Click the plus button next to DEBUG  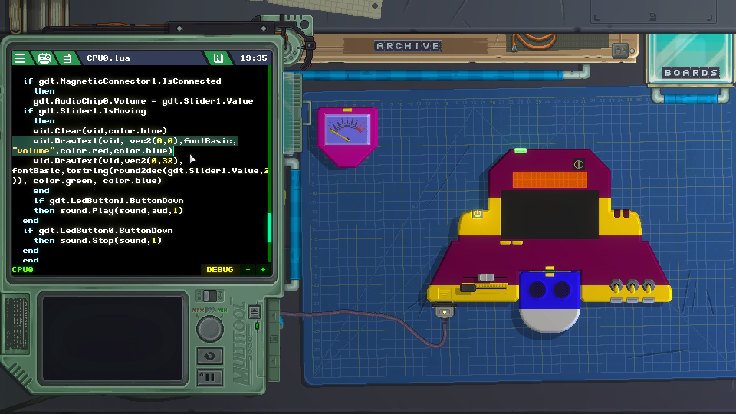pyautogui.click(x=263, y=269)
